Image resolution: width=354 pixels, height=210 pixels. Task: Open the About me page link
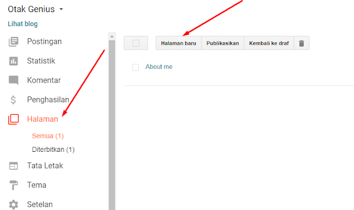[x=159, y=66]
